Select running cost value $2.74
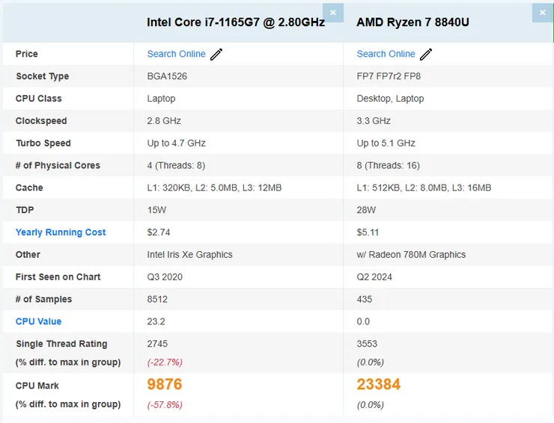Viewport: 554px width, 423px height. pos(158,232)
